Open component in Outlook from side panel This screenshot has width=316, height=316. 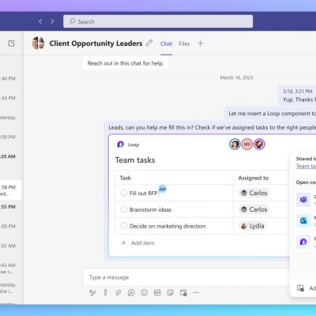point(303,220)
